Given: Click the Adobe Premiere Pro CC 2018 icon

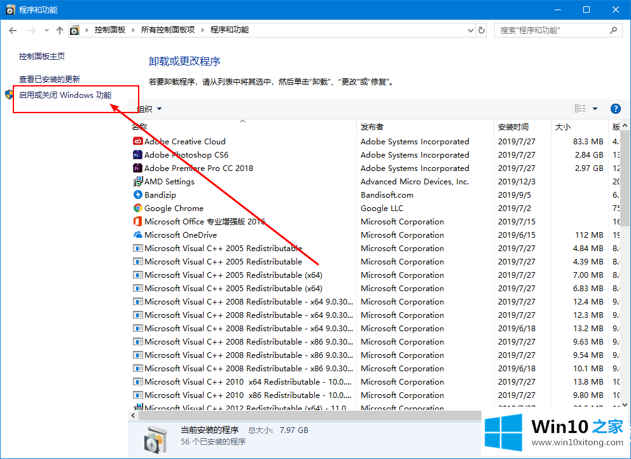Looking at the screenshot, I should (x=137, y=168).
